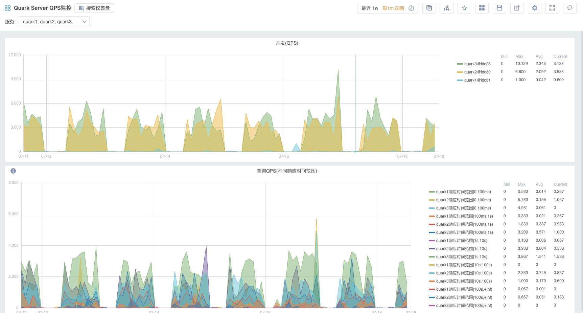
Task: Click the 查询QPS(不同响应时间范围) panel title
Action: point(287,171)
